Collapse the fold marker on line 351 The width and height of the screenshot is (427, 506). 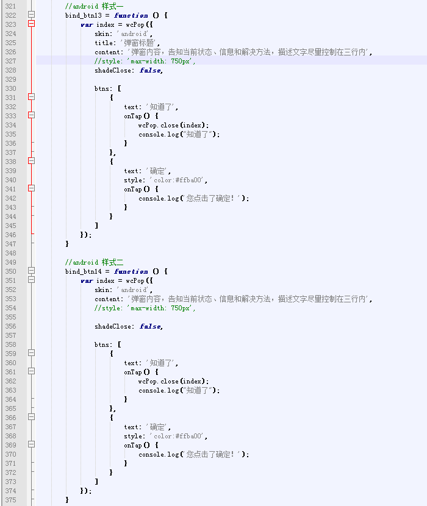coord(31,280)
